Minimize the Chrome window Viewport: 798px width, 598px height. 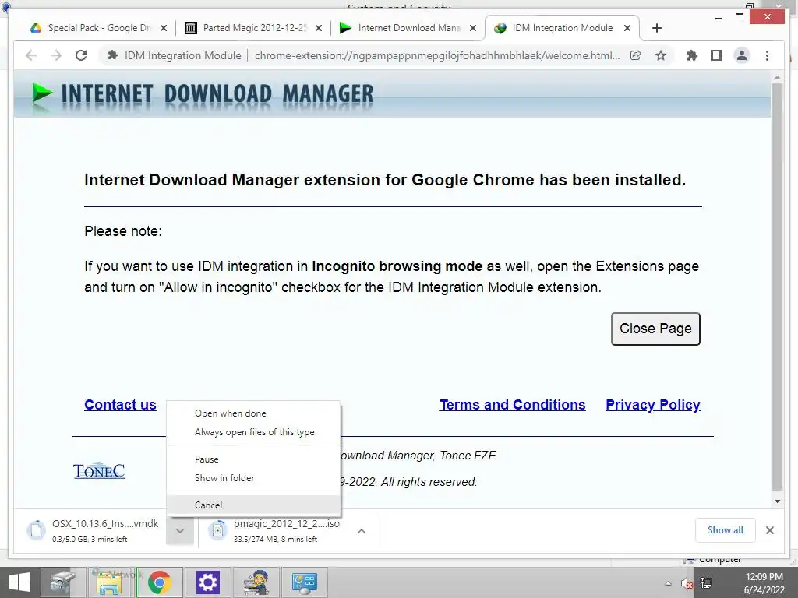pyautogui.click(x=718, y=17)
